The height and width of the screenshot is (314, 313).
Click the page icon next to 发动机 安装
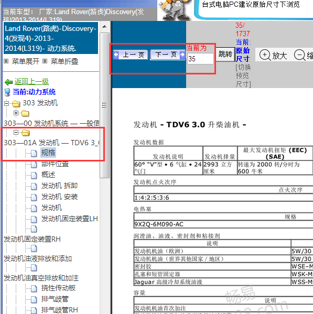tap(34, 197)
